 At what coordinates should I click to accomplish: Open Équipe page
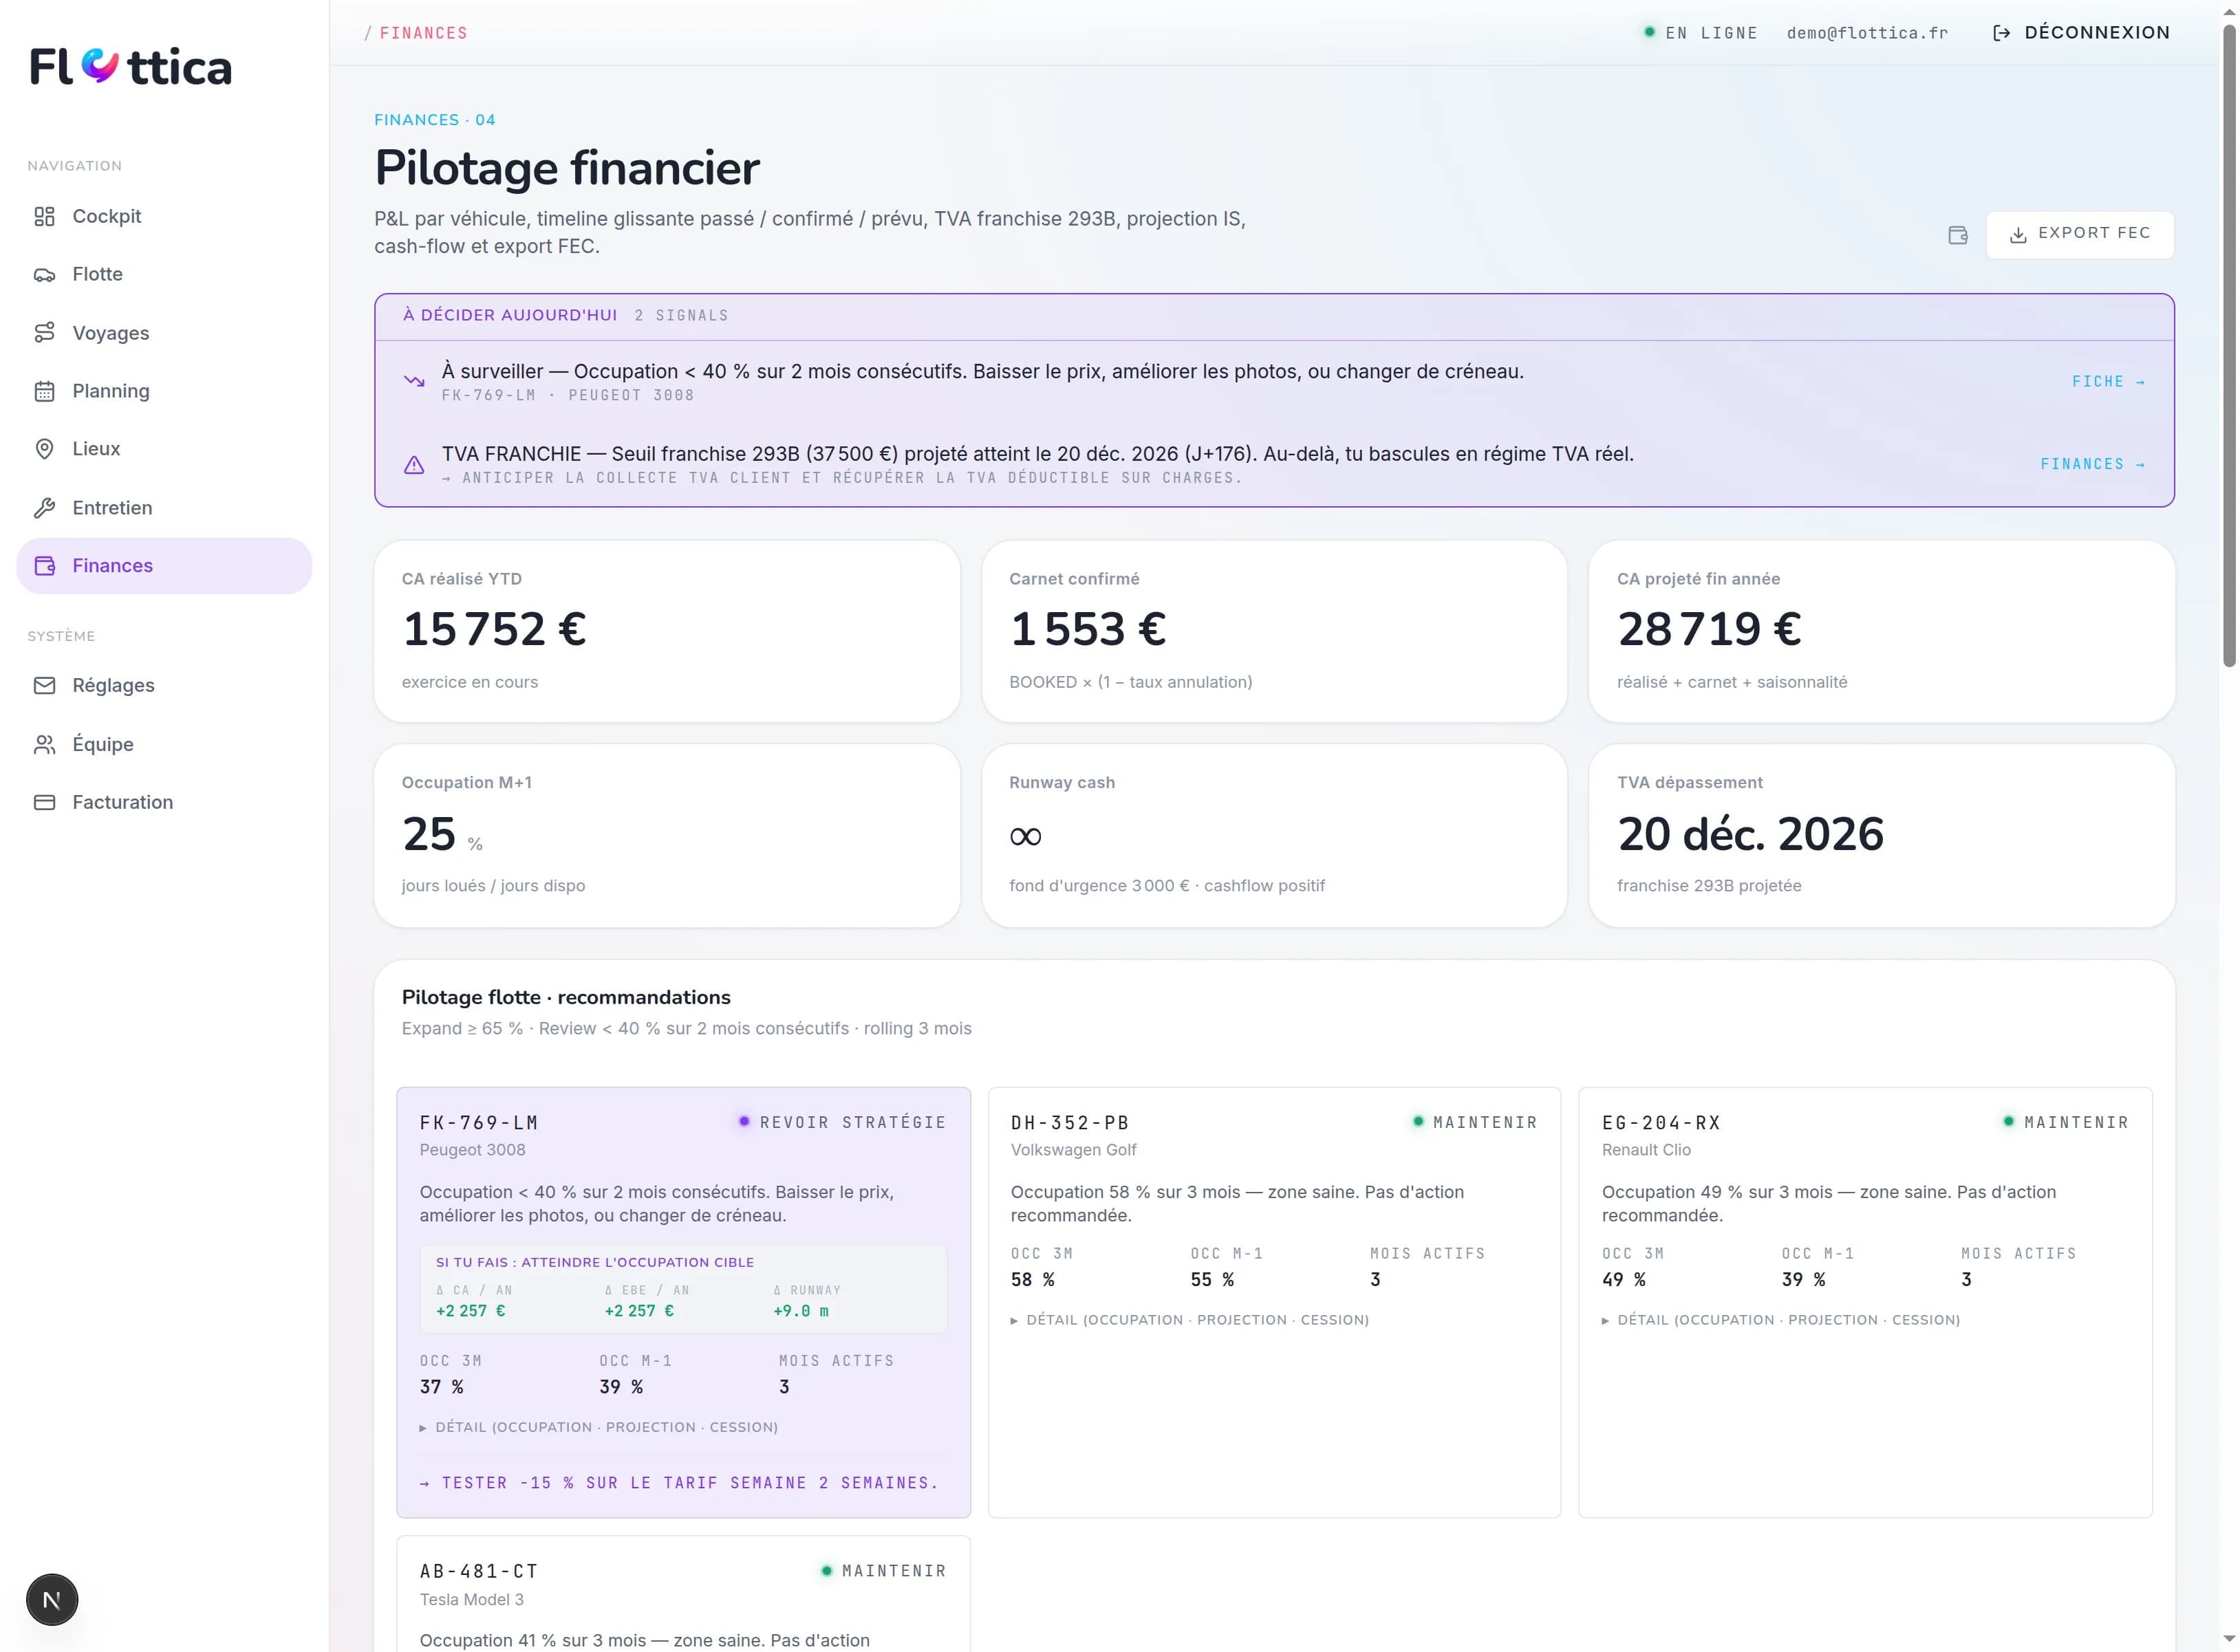click(x=164, y=744)
